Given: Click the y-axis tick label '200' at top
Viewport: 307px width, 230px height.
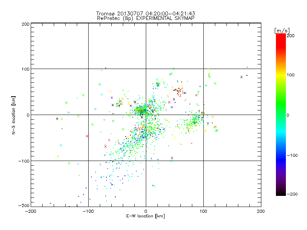Looking at the screenshot, I should (x=26, y=24).
